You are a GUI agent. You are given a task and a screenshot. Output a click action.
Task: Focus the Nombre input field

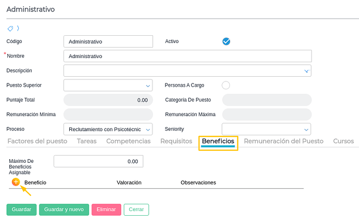pos(187,56)
